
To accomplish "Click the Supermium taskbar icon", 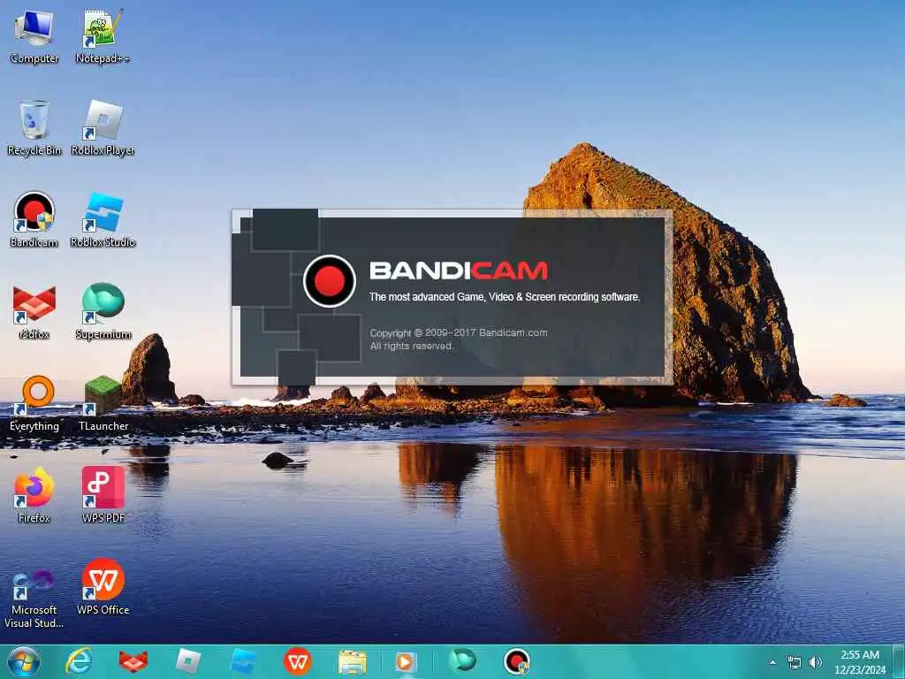I will coord(463,661).
